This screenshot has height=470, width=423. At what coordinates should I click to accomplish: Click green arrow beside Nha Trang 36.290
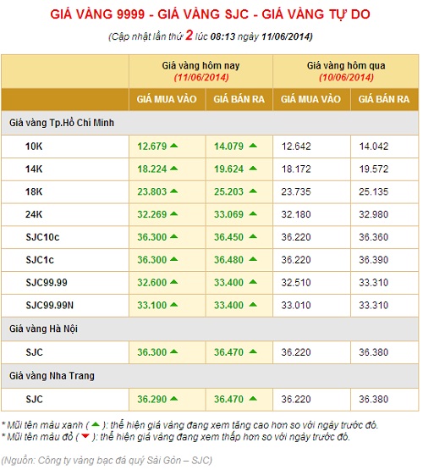(x=174, y=399)
